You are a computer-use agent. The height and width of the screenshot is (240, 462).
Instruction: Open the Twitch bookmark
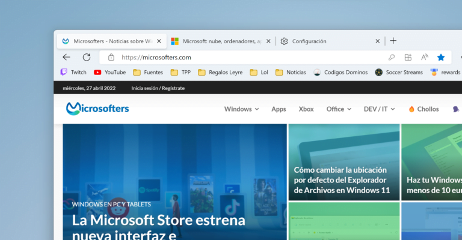pyautogui.click(x=73, y=72)
